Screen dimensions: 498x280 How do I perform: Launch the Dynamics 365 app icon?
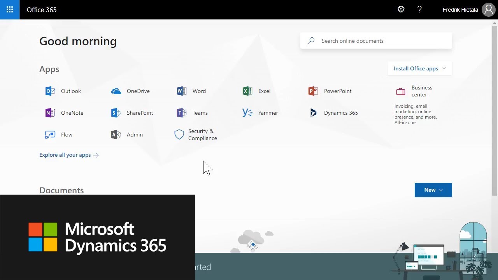[313, 113]
